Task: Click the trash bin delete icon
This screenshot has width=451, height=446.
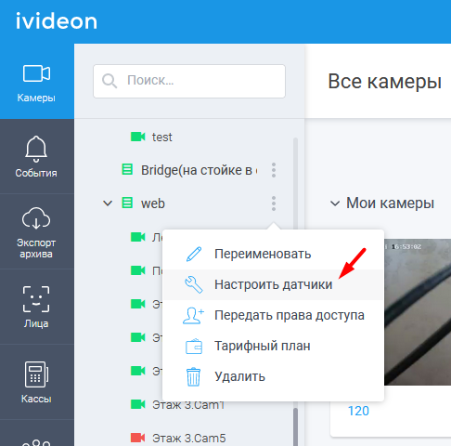Action: (194, 376)
